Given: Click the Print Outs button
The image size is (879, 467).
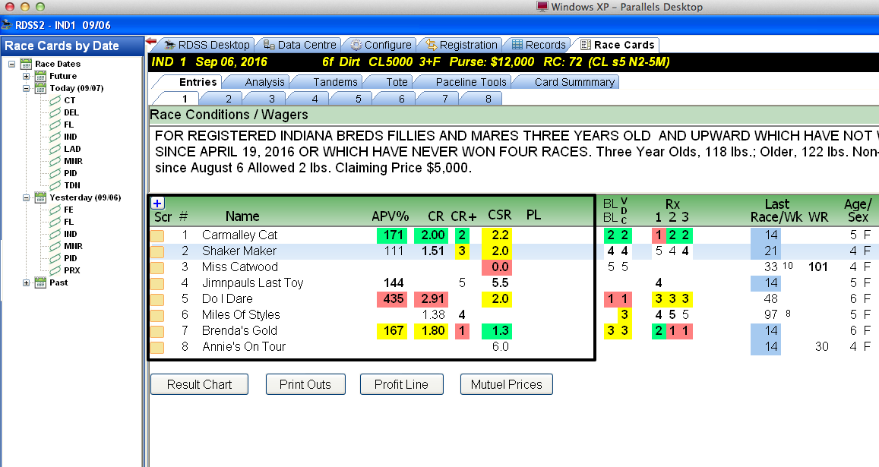Looking at the screenshot, I should click(305, 384).
